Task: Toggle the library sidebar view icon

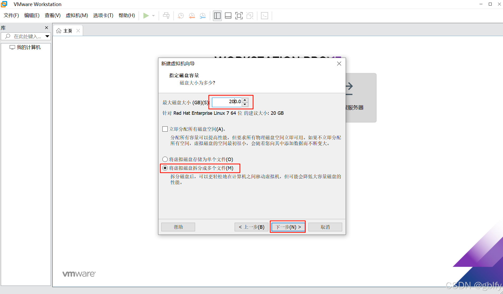Action: [x=217, y=16]
